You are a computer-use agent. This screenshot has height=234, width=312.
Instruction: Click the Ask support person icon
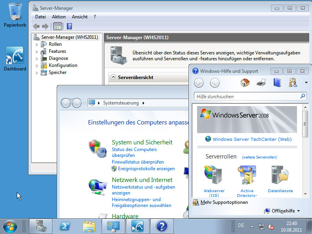(x=292, y=83)
